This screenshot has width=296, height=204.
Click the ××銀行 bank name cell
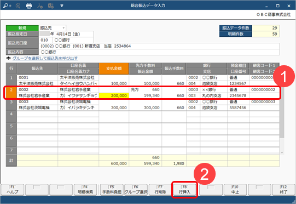coord(213,90)
